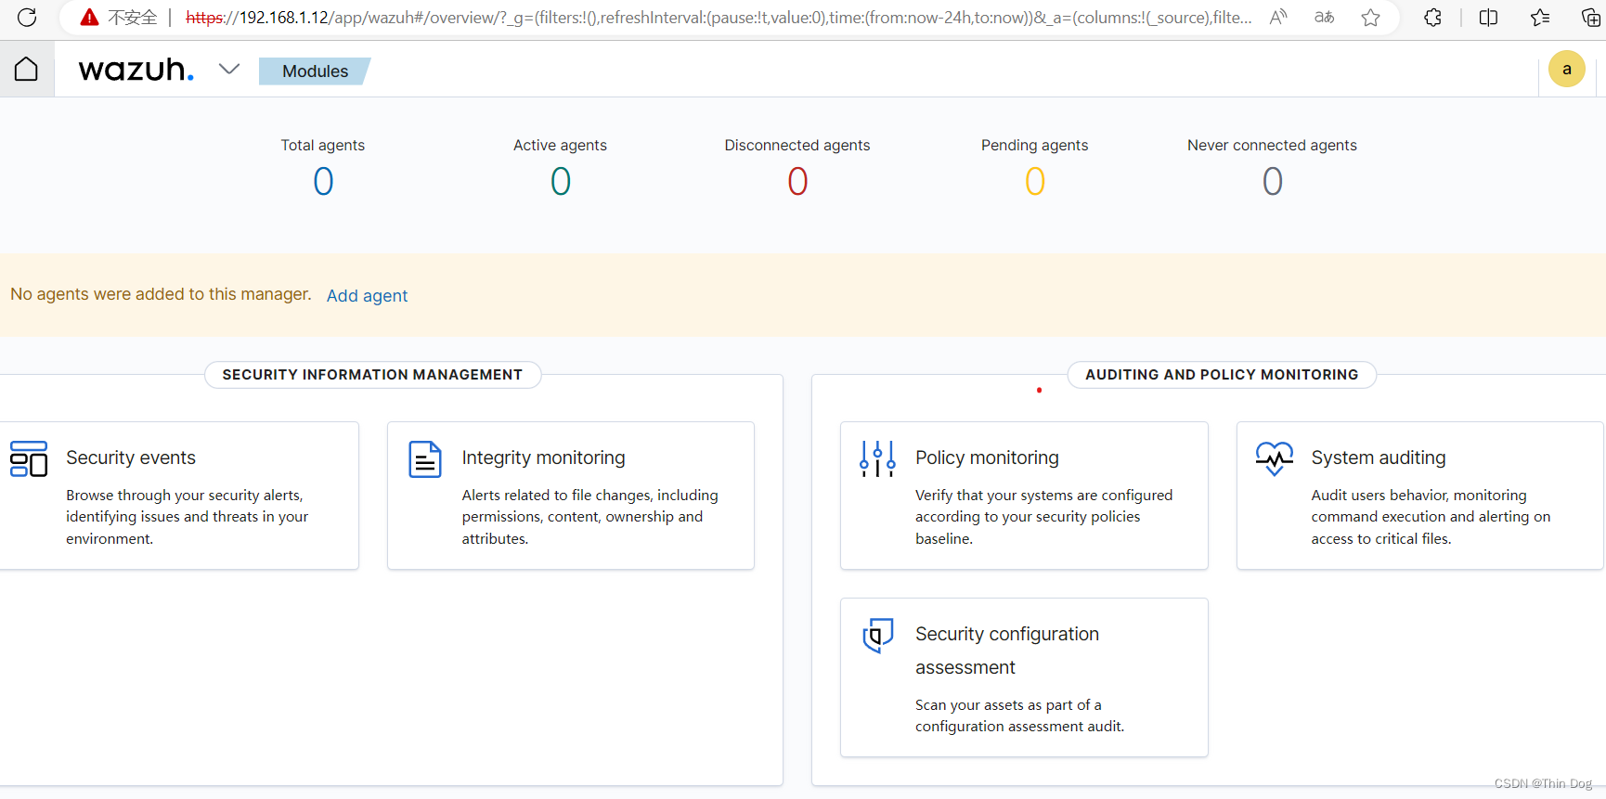Open System auditing module title
This screenshot has width=1606, height=799.
pos(1379,457)
